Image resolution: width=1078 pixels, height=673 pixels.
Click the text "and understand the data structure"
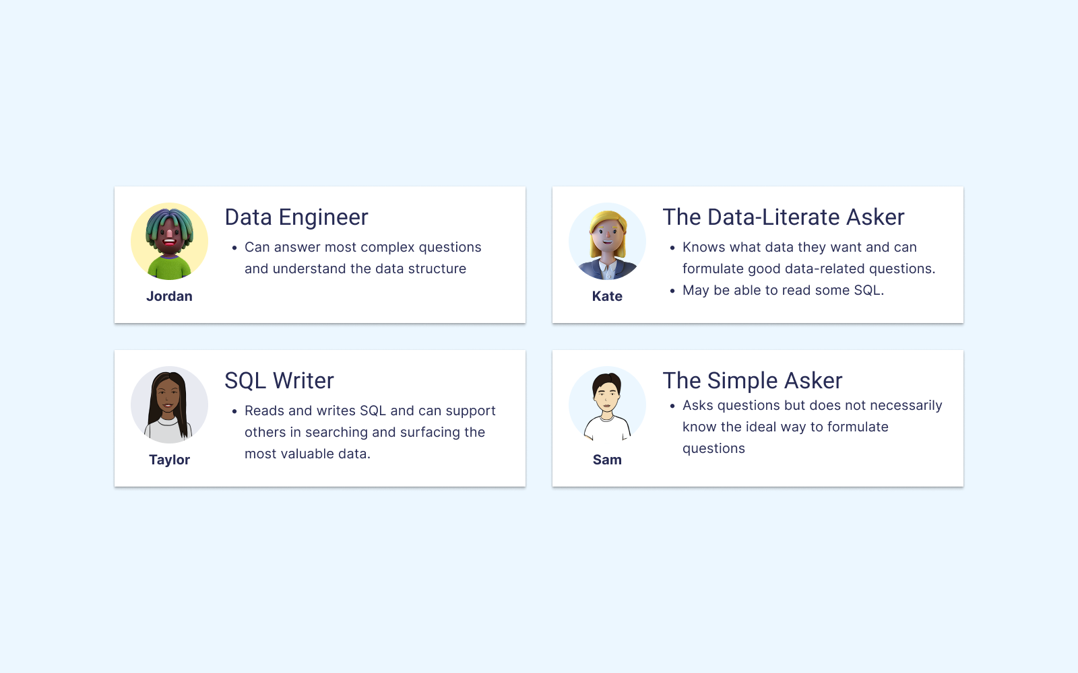(x=355, y=269)
